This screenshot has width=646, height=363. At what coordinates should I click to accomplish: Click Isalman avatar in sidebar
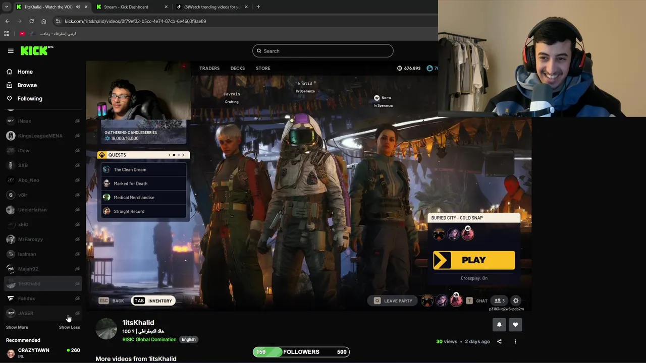pos(11,254)
